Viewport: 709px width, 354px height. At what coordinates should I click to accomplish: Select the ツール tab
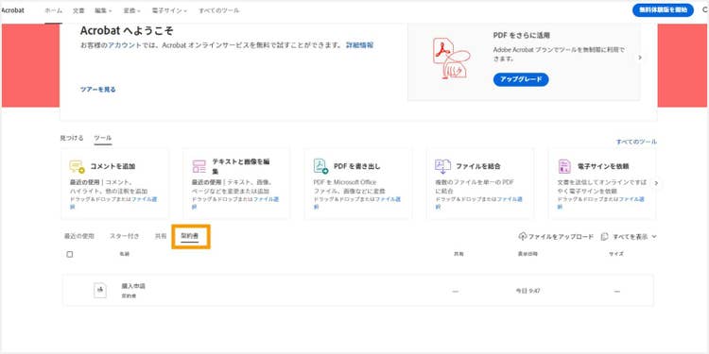103,138
